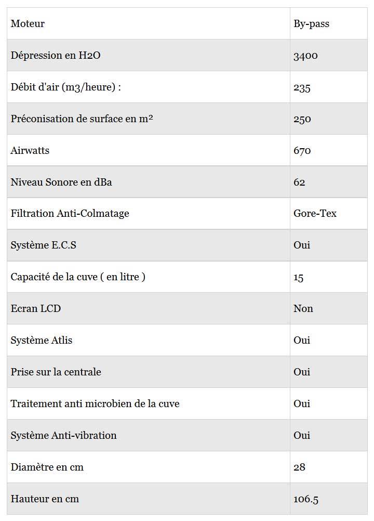The image size is (374, 521).
Task: Select the Non value for Ecran LCD
Action: click(x=303, y=309)
